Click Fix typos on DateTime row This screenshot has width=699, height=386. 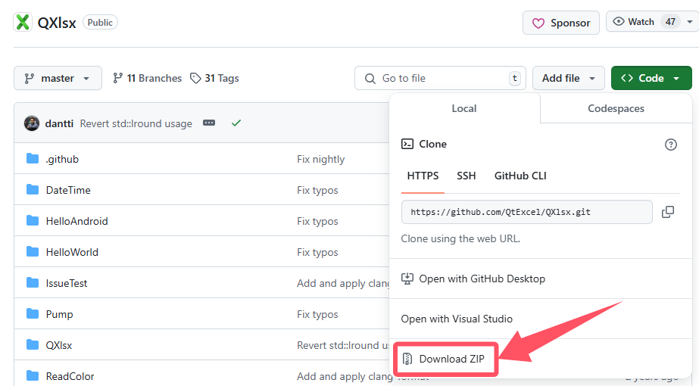(317, 190)
